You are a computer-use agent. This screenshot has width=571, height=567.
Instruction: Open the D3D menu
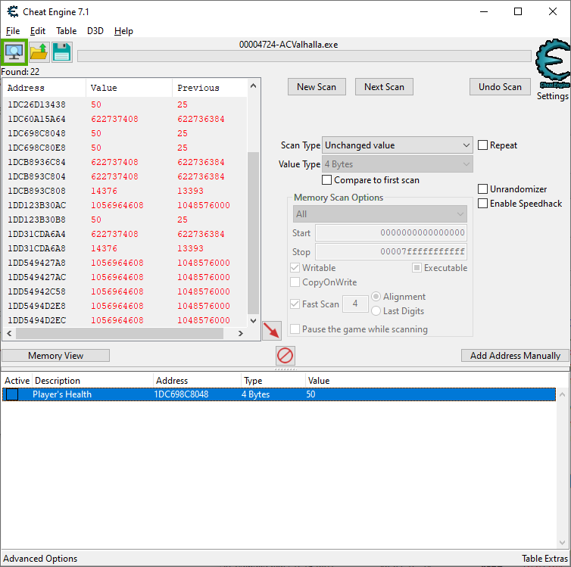click(x=95, y=31)
